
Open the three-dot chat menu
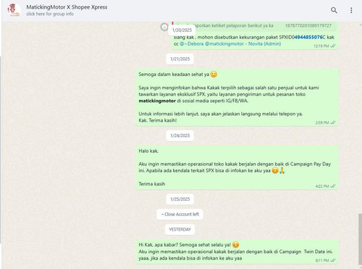pyautogui.click(x=351, y=10)
